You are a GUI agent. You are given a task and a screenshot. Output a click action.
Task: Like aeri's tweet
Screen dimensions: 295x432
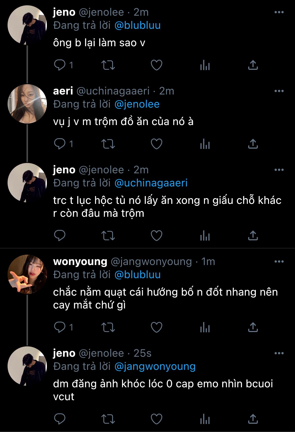156,144
